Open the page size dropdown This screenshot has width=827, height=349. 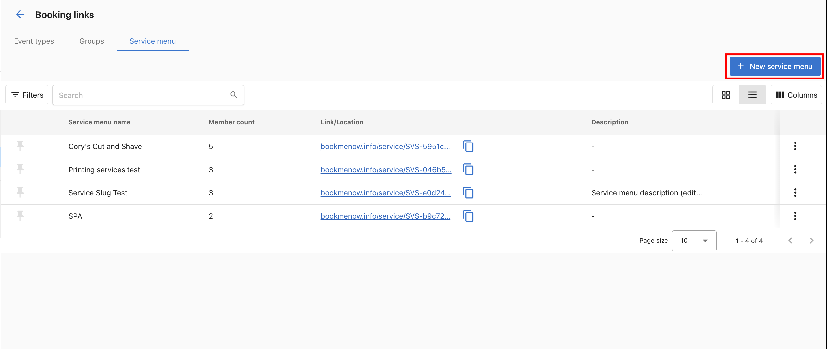[x=694, y=240]
